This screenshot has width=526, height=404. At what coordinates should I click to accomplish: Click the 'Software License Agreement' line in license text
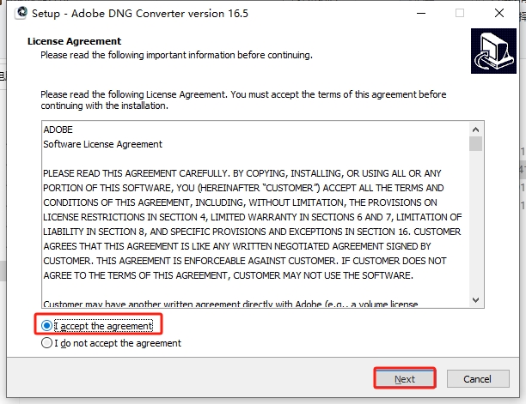(102, 144)
